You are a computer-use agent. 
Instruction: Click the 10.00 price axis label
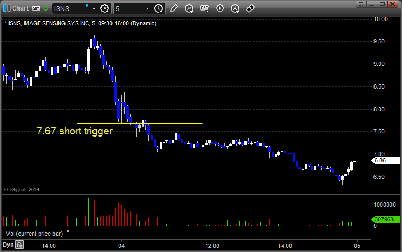click(380, 19)
